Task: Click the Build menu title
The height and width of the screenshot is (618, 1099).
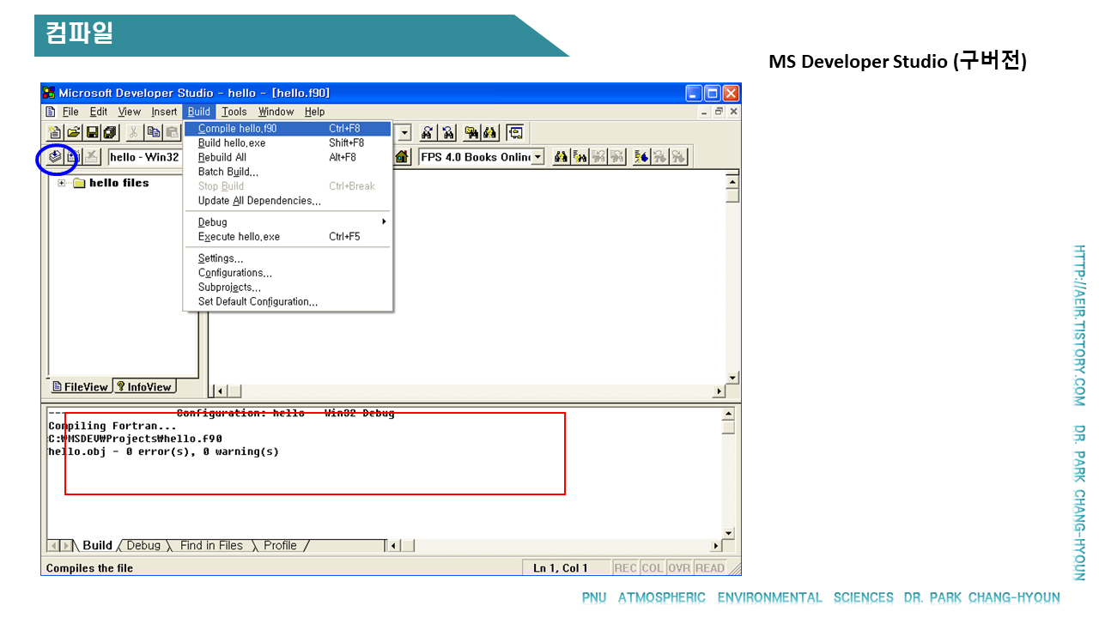Action: pyautogui.click(x=199, y=112)
